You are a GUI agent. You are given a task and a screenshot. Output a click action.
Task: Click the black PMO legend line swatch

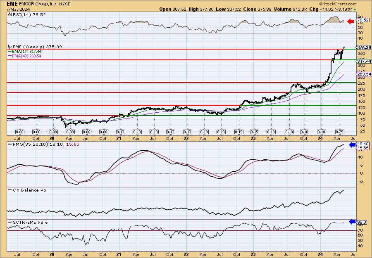[x=10, y=144]
